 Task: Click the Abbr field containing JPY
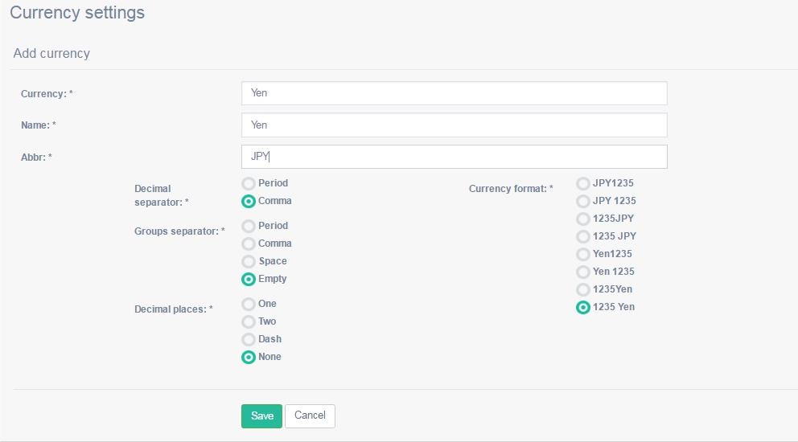454,157
